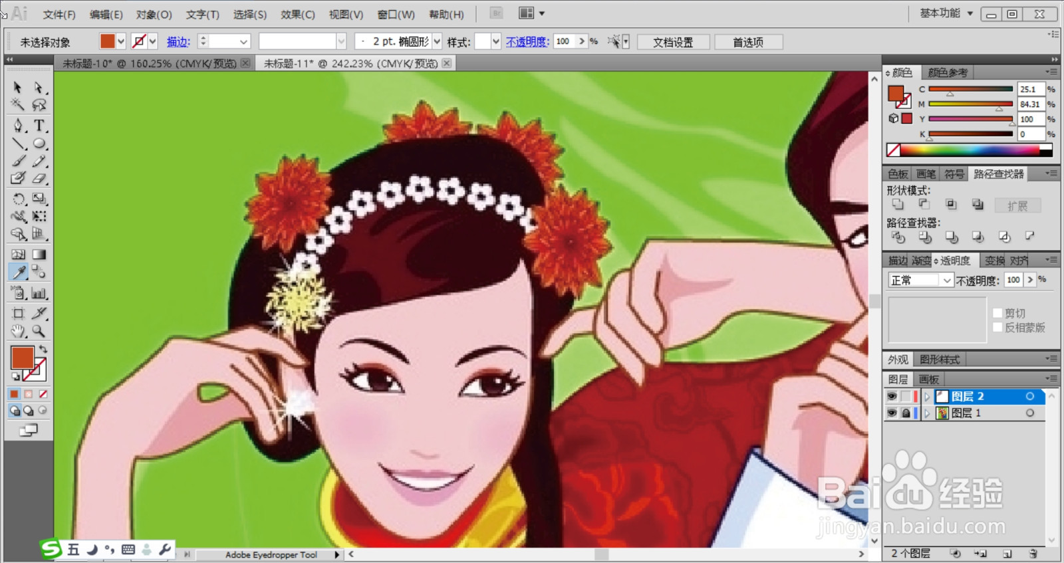Select the Type (T) tool
This screenshot has height=563, width=1064.
39,125
